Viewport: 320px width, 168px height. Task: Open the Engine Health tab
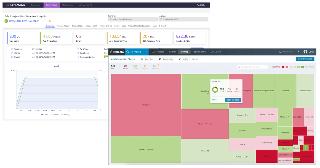coord(91,26)
